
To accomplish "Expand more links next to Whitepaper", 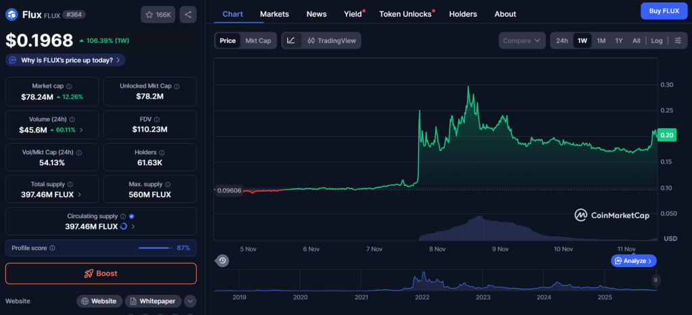I will (x=190, y=301).
